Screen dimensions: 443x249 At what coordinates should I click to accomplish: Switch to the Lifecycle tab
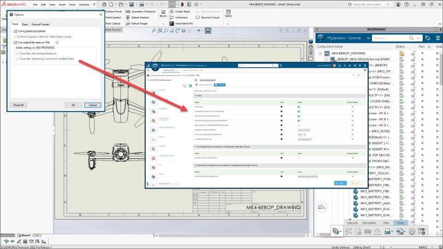coord(352,223)
